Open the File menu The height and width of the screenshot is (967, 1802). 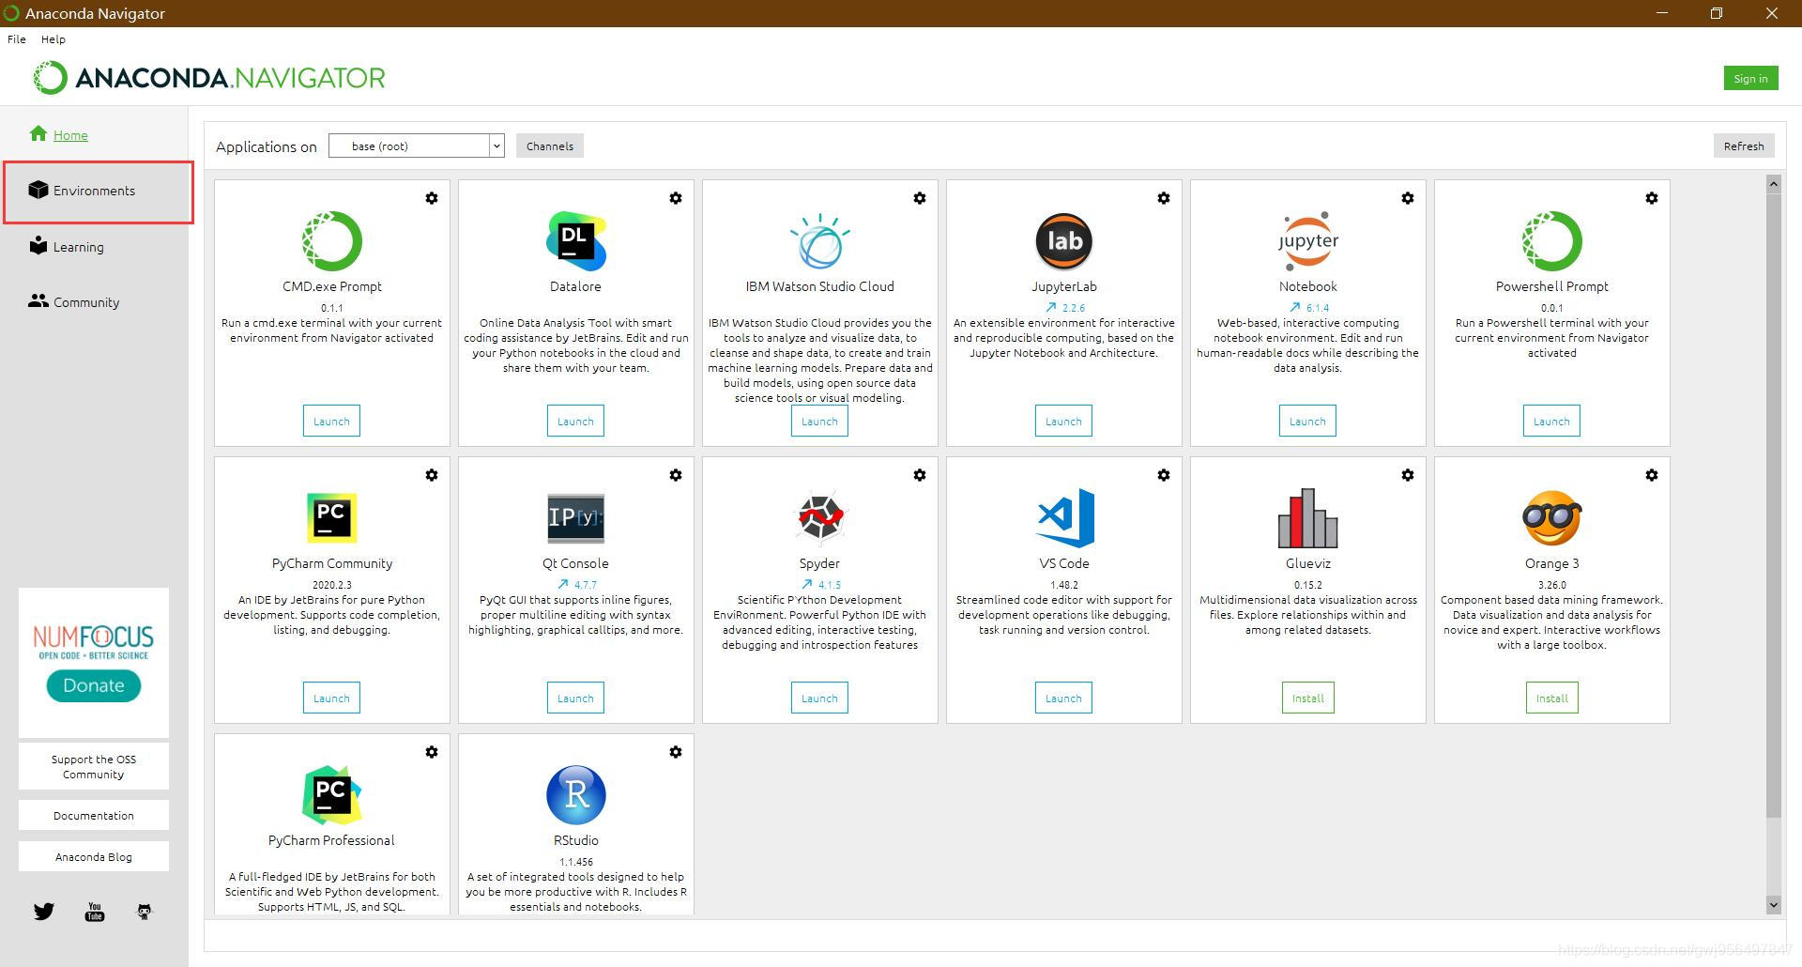17,39
